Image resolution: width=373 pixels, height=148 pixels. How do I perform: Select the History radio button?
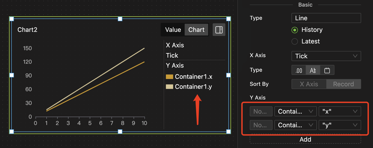tap(295, 30)
